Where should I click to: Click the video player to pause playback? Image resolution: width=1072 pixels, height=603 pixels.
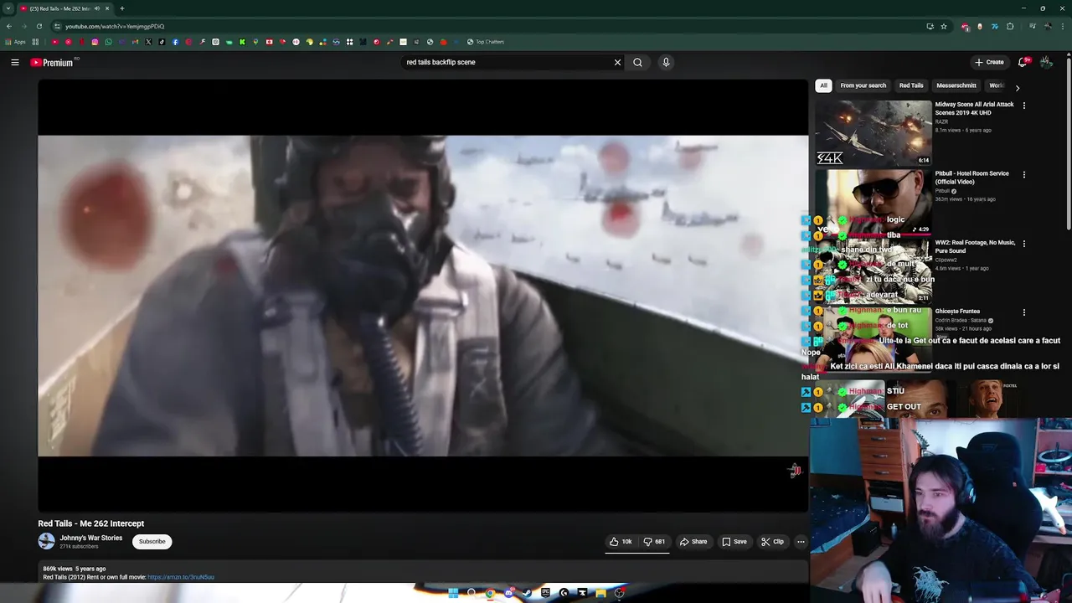point(423,295)
